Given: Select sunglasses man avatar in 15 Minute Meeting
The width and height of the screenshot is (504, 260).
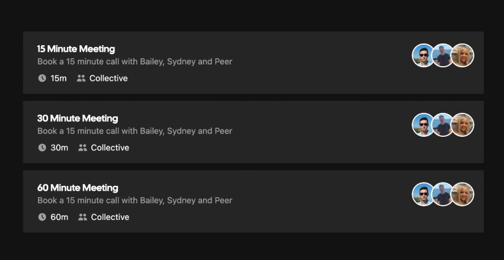Looking at the screenshot, I should tap(423, 55).
